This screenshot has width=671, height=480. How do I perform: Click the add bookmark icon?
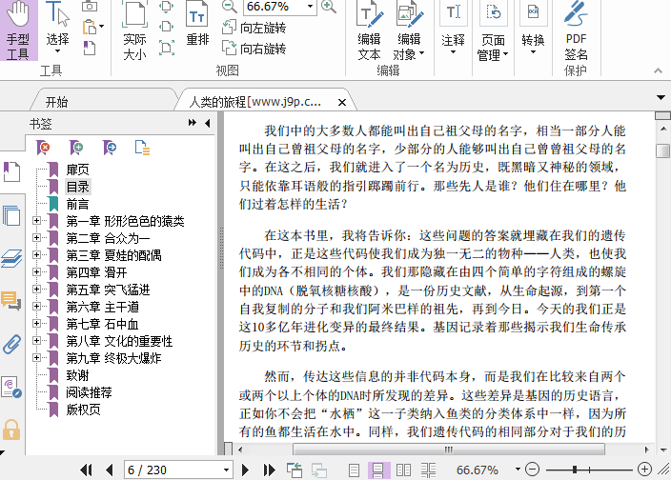click(76, 148)
